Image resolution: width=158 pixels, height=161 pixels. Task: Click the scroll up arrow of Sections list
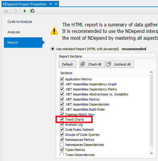coord(151,72)
